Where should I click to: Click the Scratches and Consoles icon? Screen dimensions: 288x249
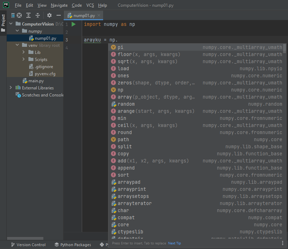point(18,95)
